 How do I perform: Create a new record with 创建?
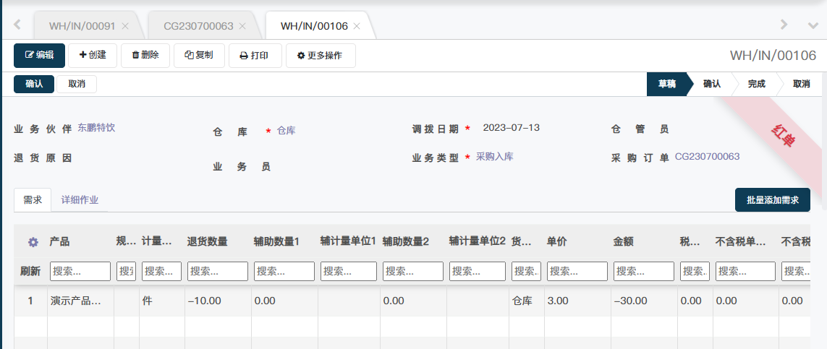(93, 55)
